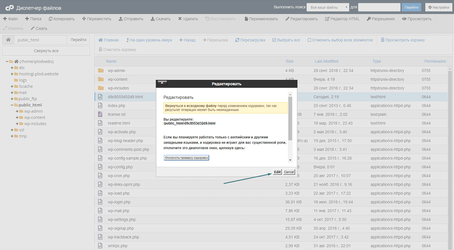Click the Edit button in dialog
The width and height of the screenshot is (454, 250).
pyautogui.click(x=278, y=172)
